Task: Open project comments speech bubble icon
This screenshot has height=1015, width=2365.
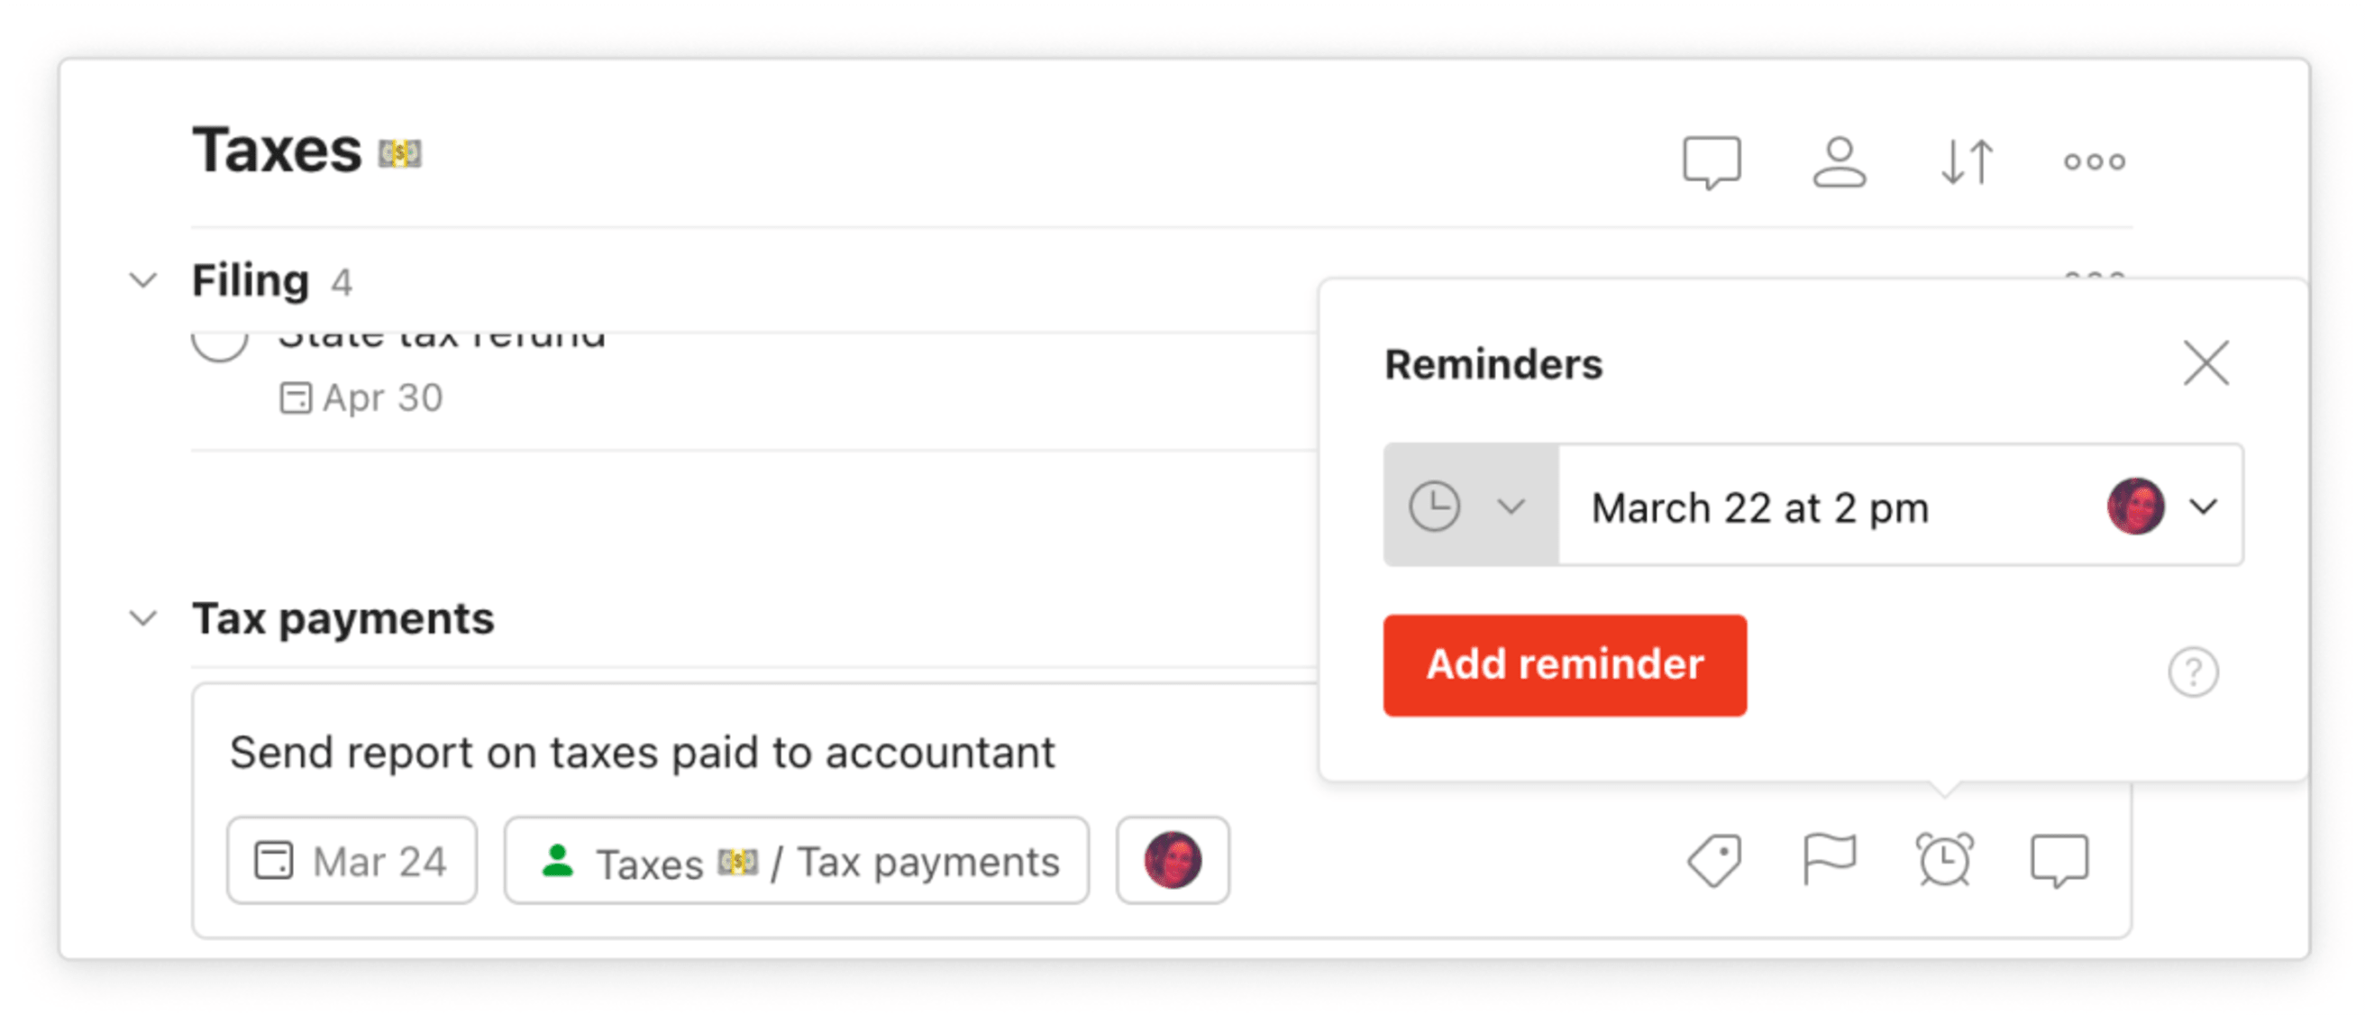Action: click(1712, 162)
